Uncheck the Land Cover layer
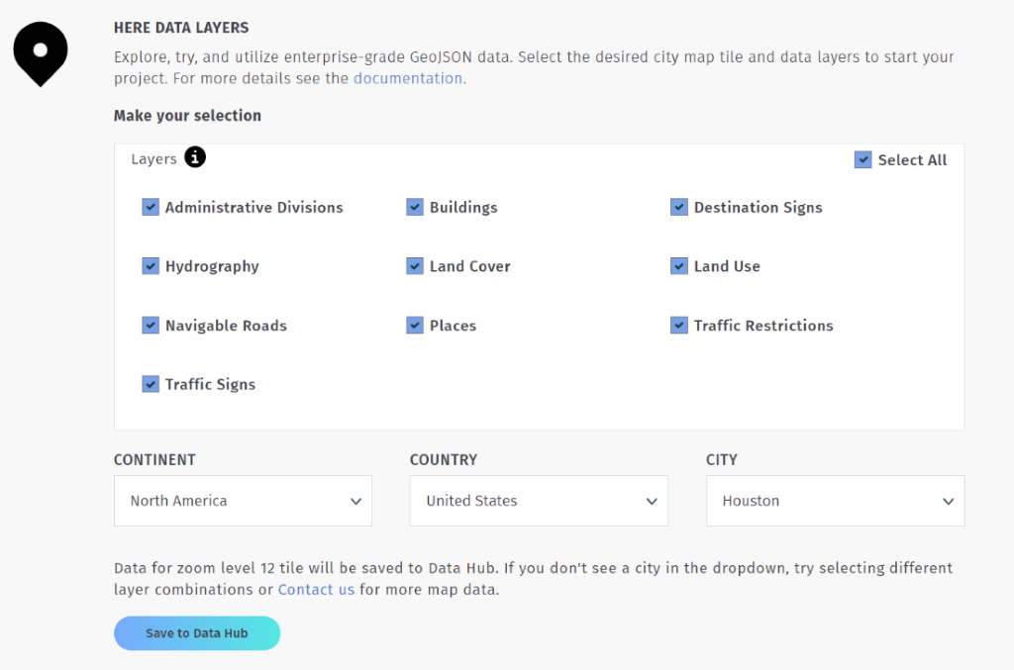Image resolution: width=1014 pixels, height=670 pixels. point(415,265)
